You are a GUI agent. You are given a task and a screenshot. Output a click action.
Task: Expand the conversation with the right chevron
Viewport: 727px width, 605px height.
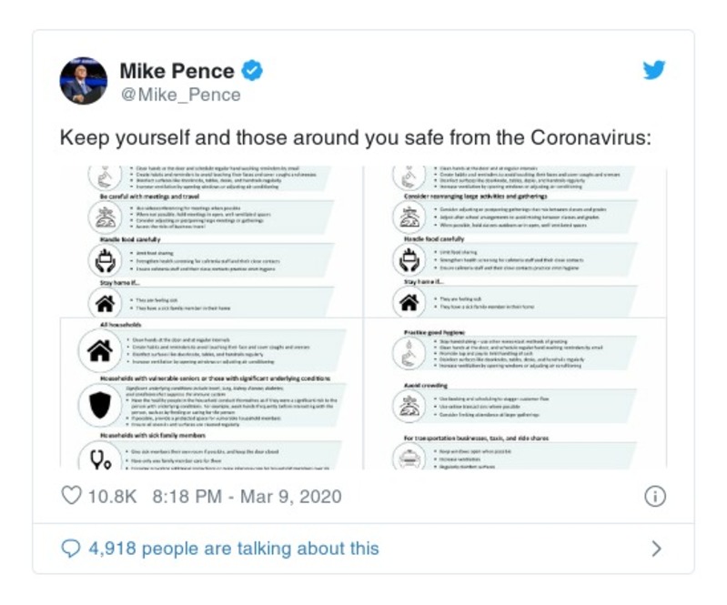tap(656, 549)
